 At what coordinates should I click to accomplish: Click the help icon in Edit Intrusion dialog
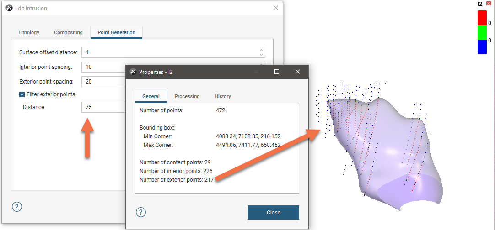click(16, 207)
